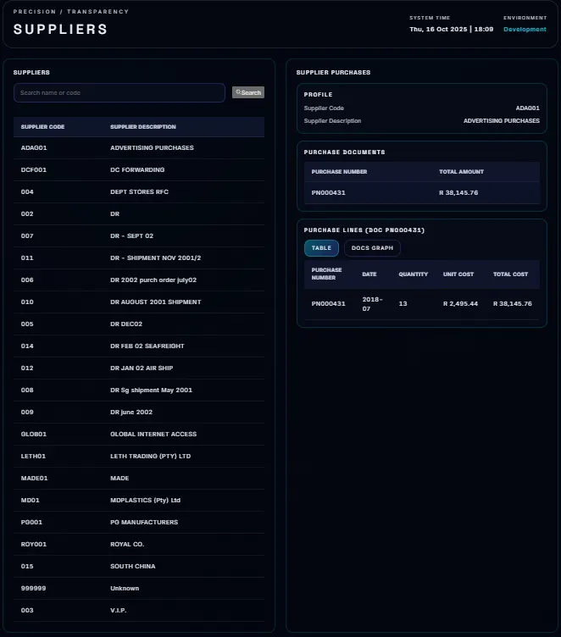561x637 pixels.
Task: Select DR june 2002 supplier
Action: click(139, 412)
